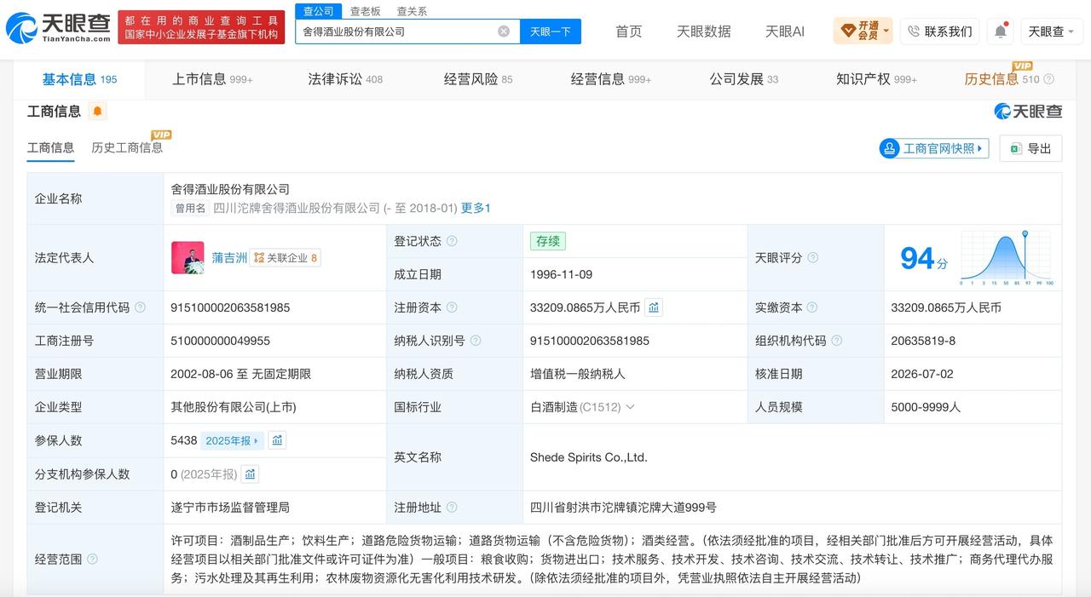The image size is (1091, 597).
Task: Click the 关联企业 8 badge
Action: click(x=285, y=258)
